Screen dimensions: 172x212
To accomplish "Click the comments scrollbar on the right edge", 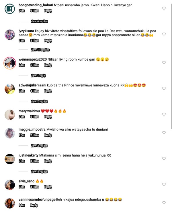I will click(x=171, y=66).
